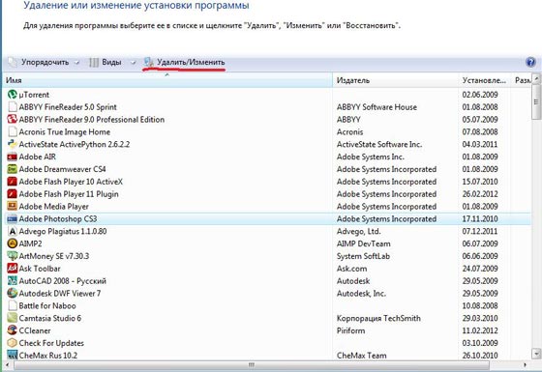This screenshot has height=372, width=542.
Task: Click install date 03.10.2009
Action: tap(480, 343)
